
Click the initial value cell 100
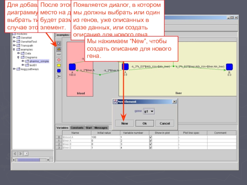(106, 137)
